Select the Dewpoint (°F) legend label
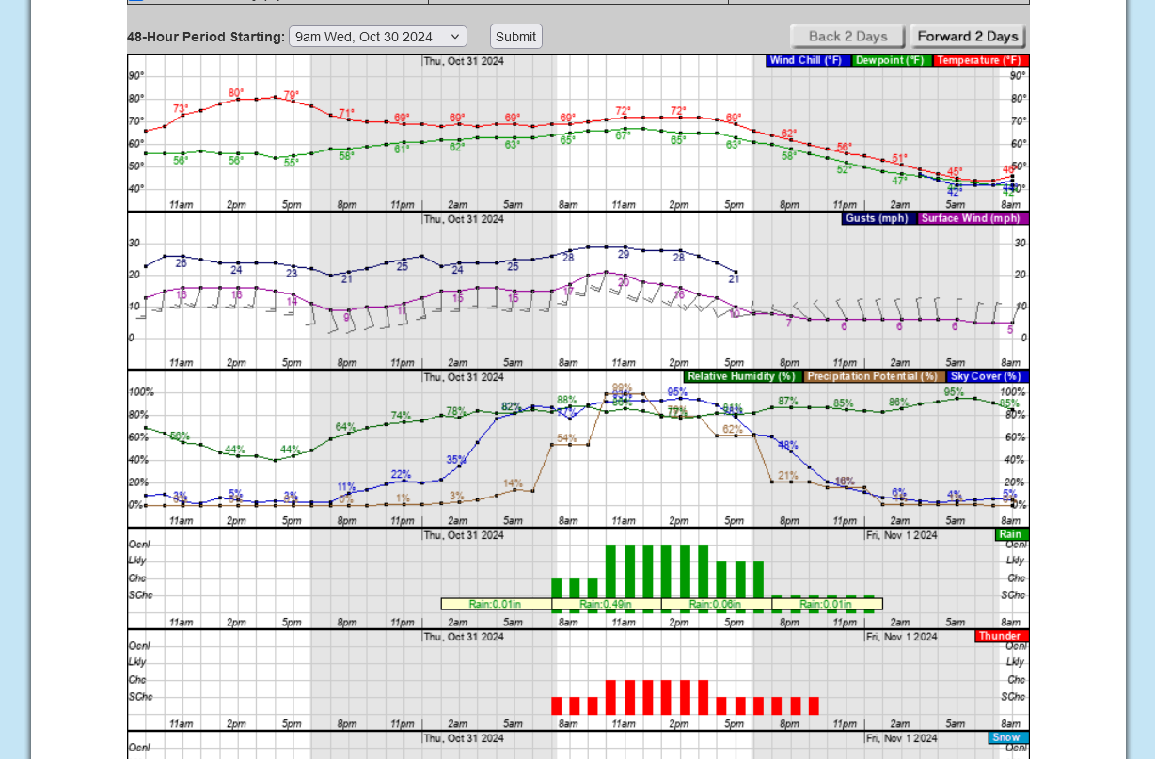Image resolution: width=1155 pixels, height=759 pixels. pyautogui.click(x=892, y=61)
